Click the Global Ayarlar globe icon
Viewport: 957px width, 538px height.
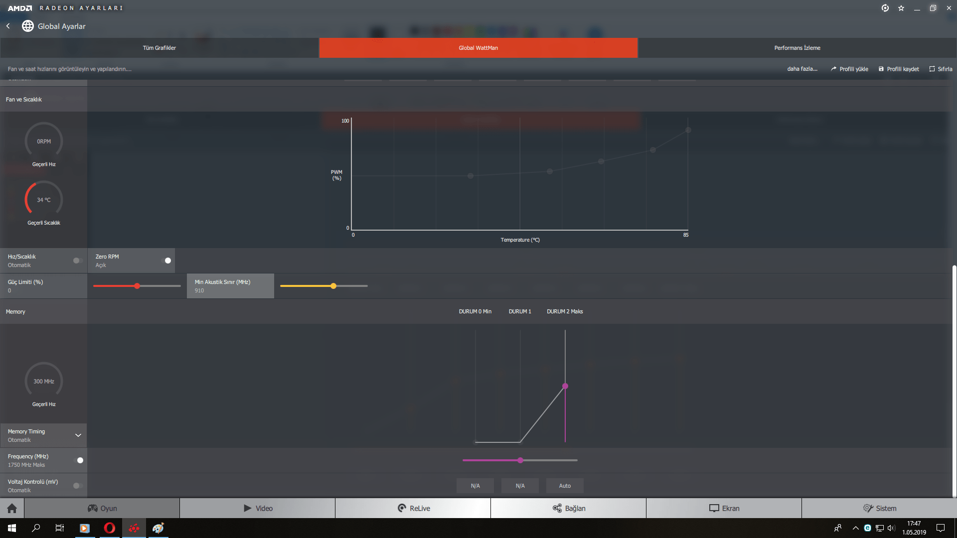click(28, 26)
